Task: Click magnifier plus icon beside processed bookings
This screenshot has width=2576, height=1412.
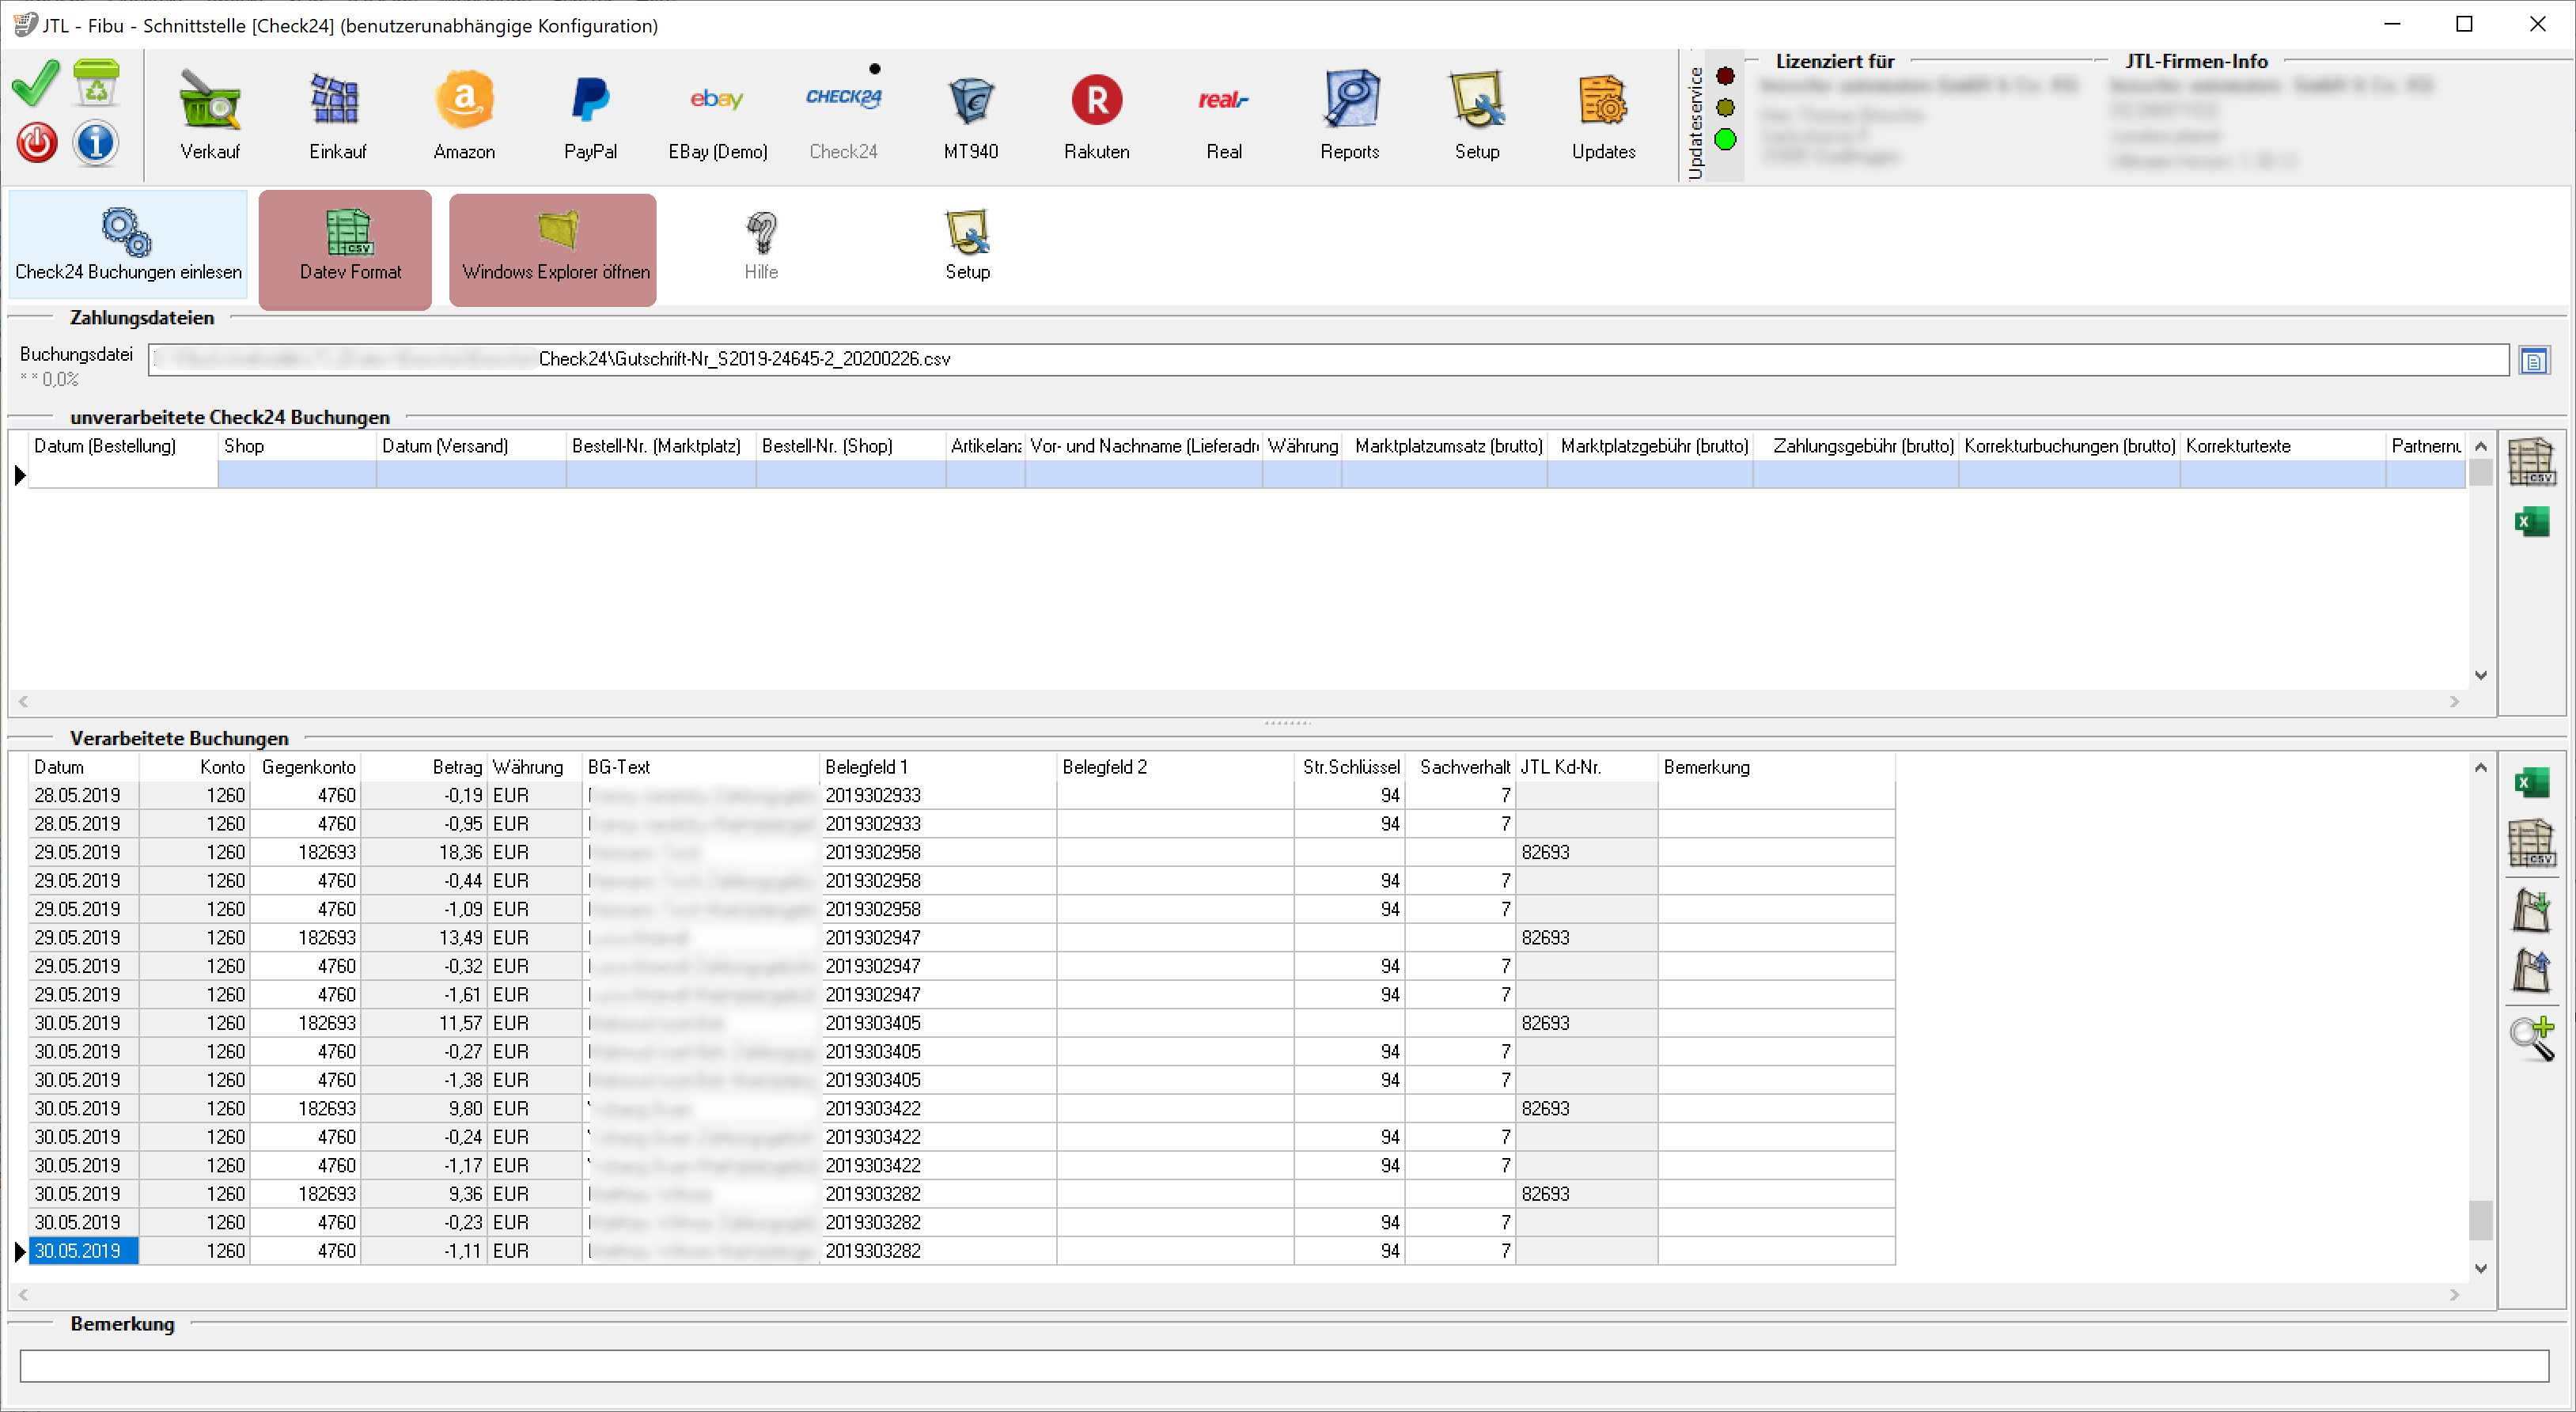Action: point(2532,1038)
